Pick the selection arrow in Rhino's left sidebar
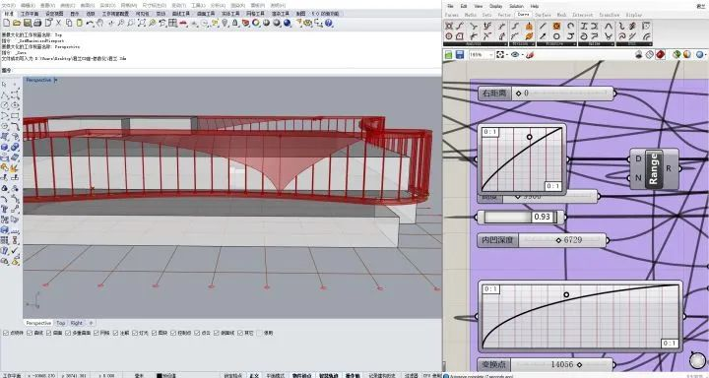The height and width of the screenshot is (378, 709). (x=4, y=85)
